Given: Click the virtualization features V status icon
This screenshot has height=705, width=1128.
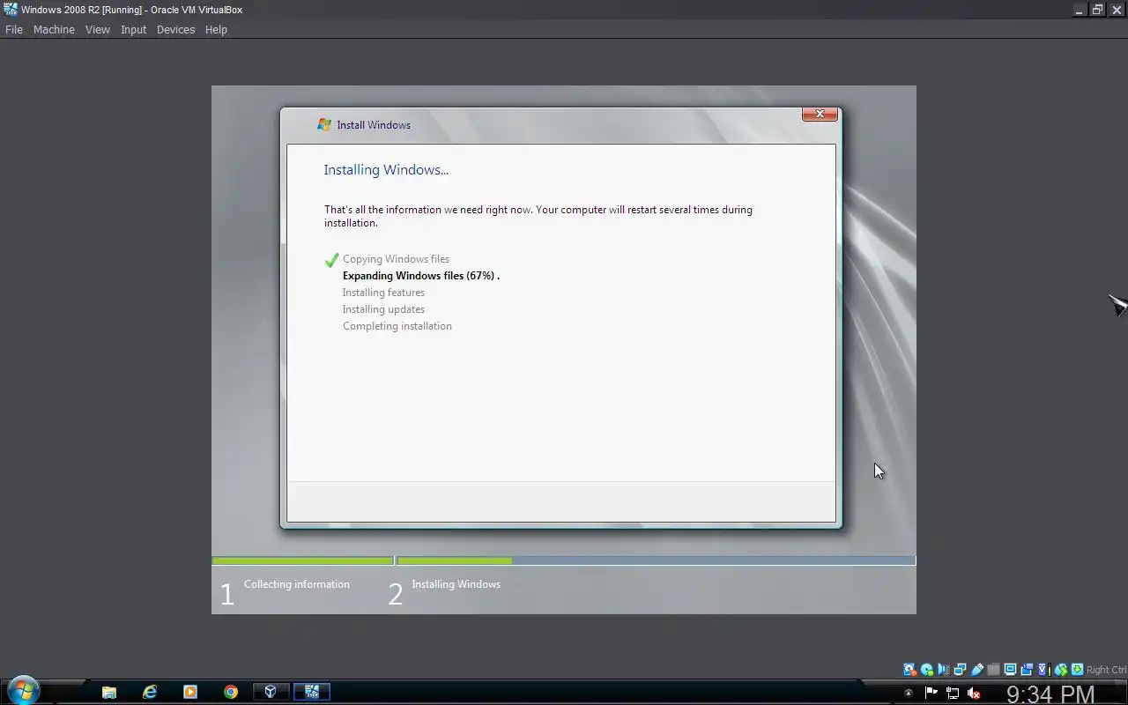Looking at the screenshot, I should click(1043, 670).
